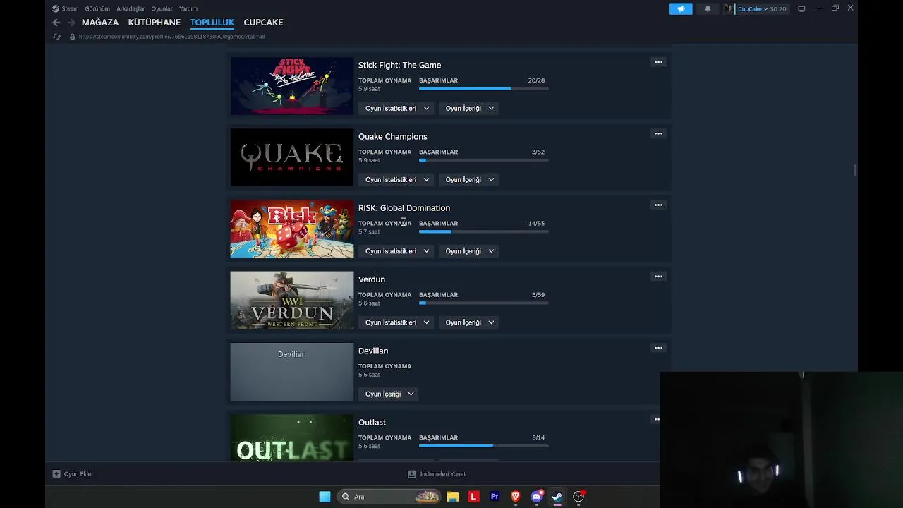Switch to Big Picture mode monitor icon
Image resolution: width=903 pixels, height=508 pixels.
tap(801, 8)
